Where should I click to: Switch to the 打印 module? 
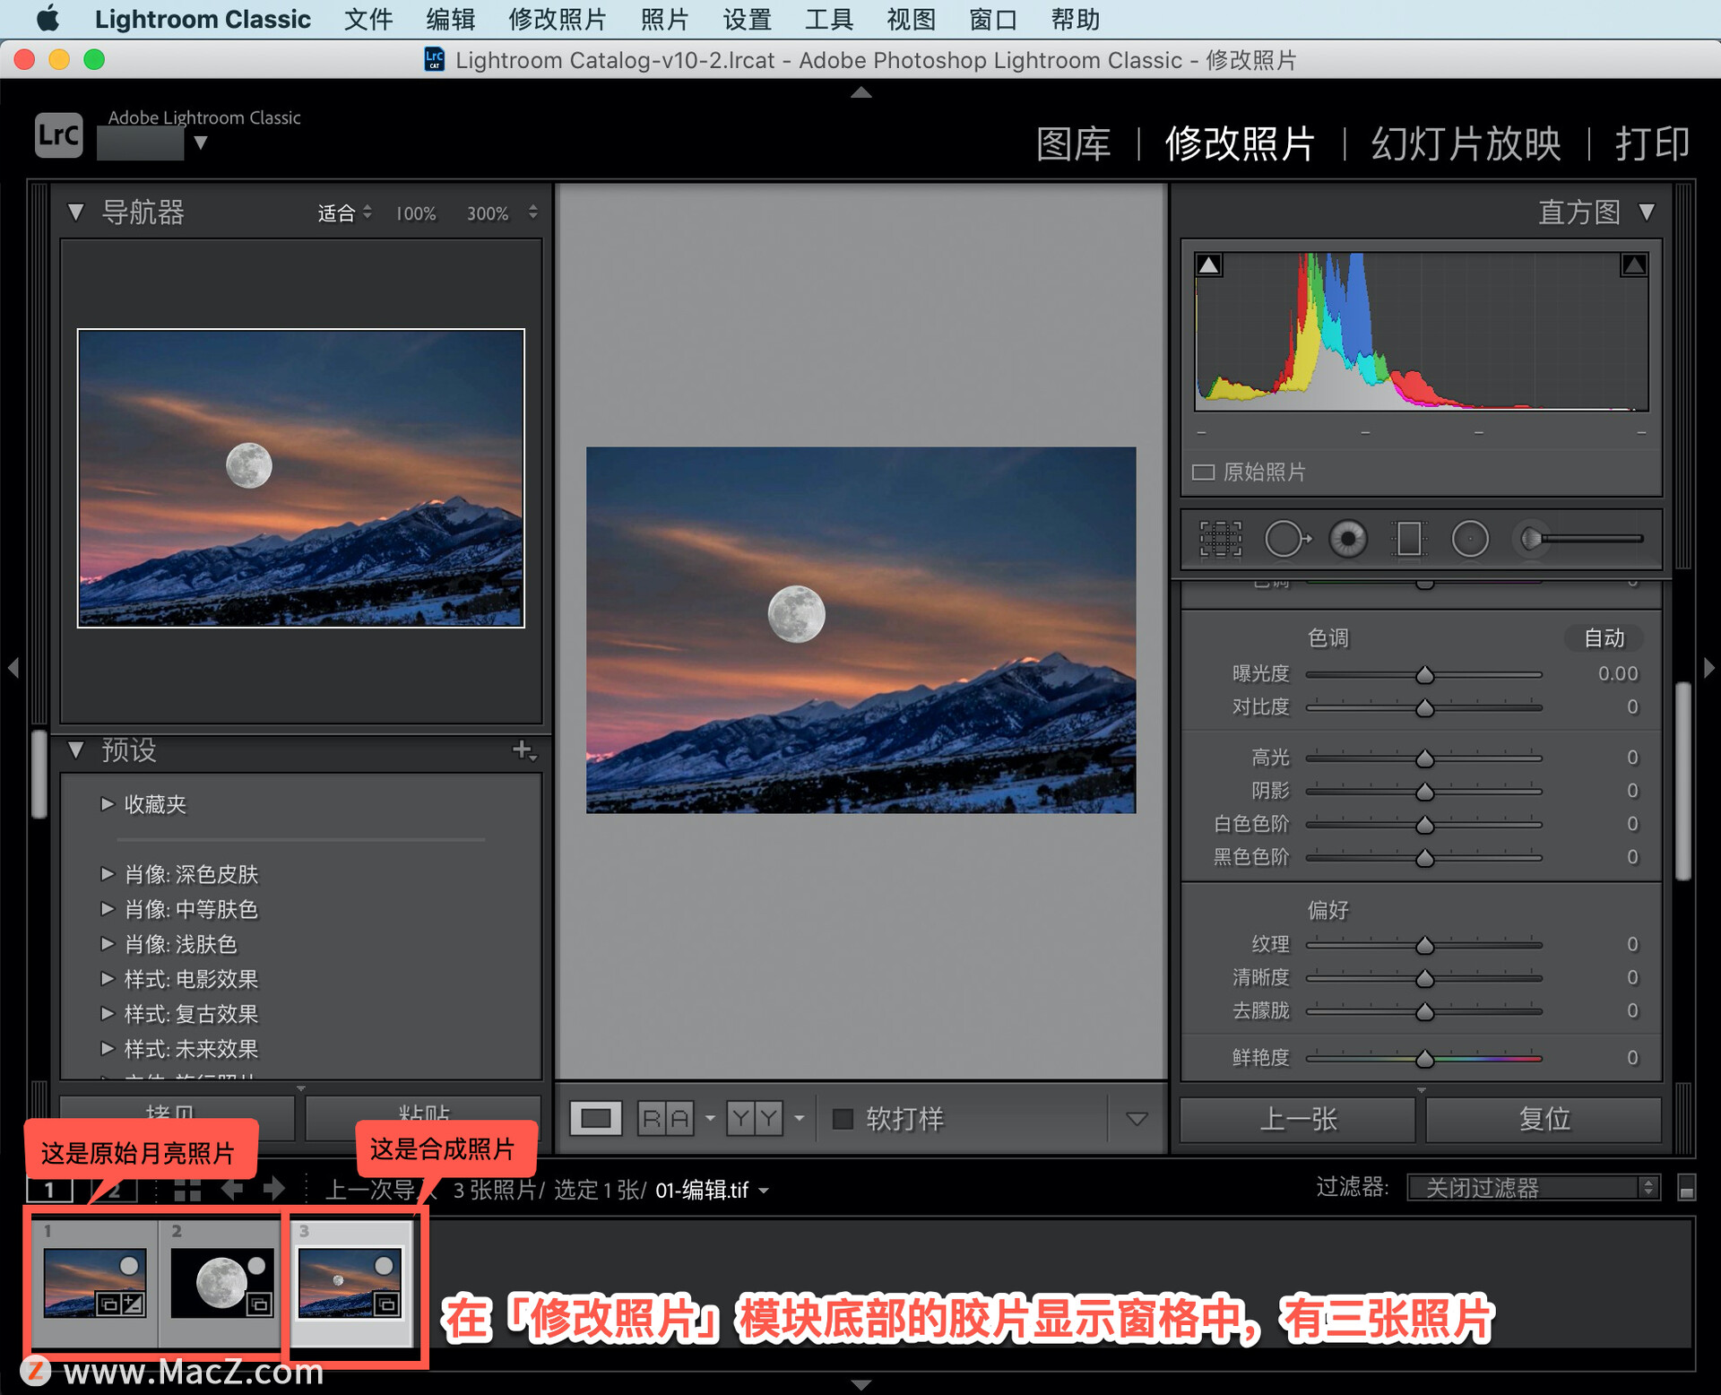[x=1652, y=143]
